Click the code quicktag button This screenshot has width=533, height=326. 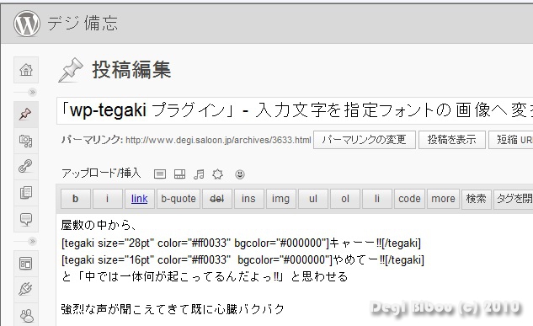point(409,199)
